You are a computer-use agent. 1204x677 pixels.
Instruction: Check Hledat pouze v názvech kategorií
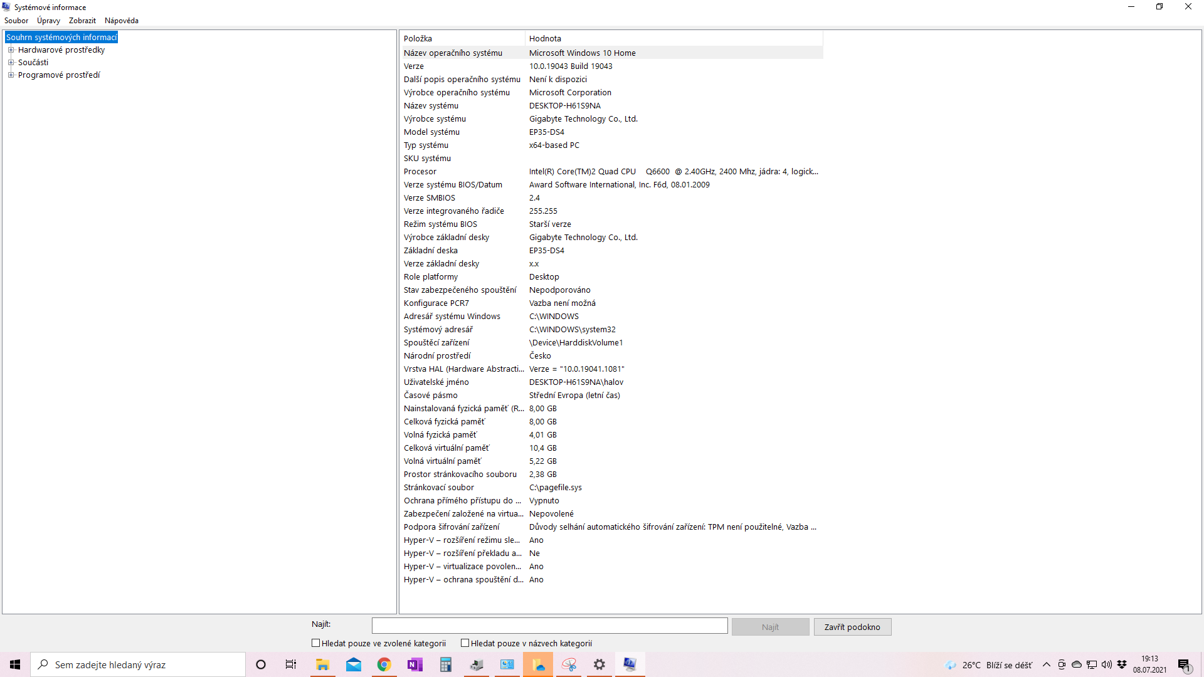pyautogui.click(x=465, y=643)
